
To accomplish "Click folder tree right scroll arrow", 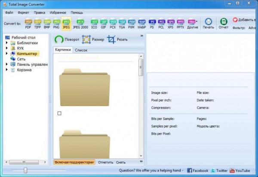I will click(x=45, y=162).
